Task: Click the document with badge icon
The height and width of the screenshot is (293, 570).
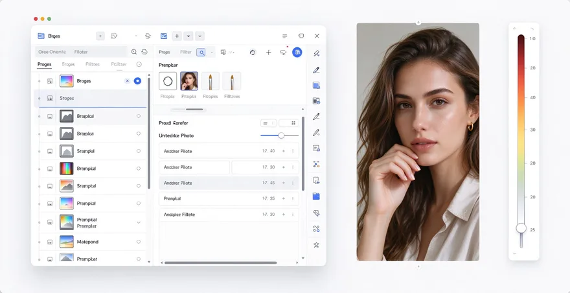Action: click(316, 180)
